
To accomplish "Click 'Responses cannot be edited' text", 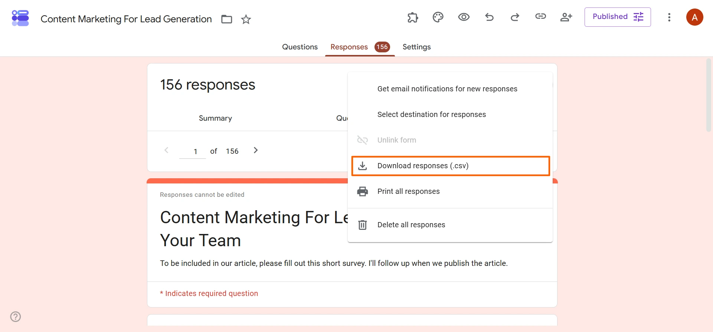I will 202,195.
